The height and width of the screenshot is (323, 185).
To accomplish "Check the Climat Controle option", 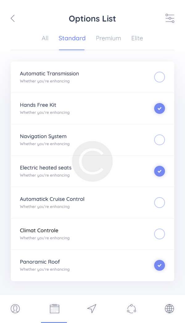I will tap(159, 234).
